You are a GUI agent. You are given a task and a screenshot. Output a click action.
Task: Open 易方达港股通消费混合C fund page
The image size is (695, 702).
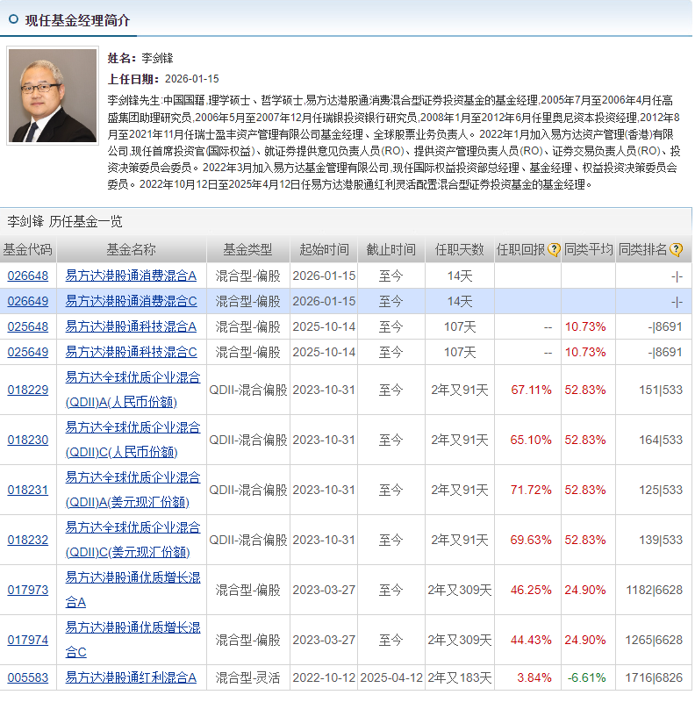(131, 301)
